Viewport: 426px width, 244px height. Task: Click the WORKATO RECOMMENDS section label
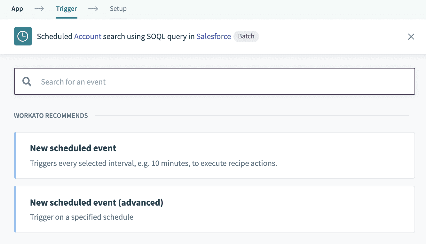click(51, 115)
